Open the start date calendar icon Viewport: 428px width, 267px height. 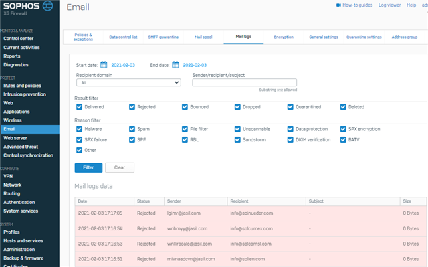point(104,65)
